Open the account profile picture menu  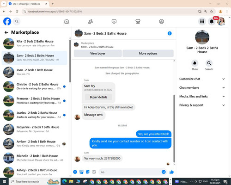(x=221, y=21)
